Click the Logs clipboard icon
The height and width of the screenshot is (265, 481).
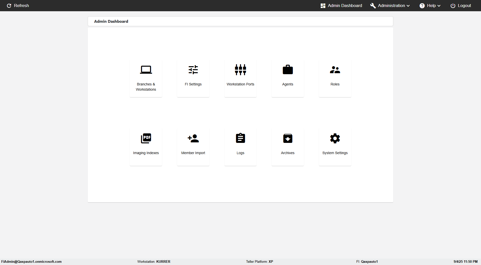pyautogui.click(x=241, y=138)
